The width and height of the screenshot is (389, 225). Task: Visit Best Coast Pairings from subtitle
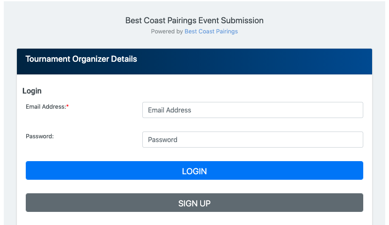click(x=211, y=32)
